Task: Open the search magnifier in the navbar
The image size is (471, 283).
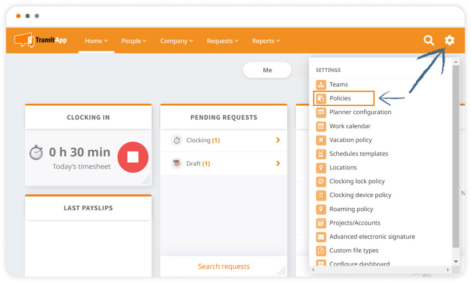Action: pos(429,41)
